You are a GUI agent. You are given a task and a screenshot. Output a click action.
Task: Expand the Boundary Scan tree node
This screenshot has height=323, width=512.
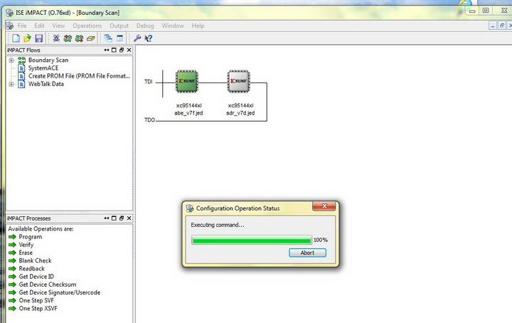click(11, 60)
